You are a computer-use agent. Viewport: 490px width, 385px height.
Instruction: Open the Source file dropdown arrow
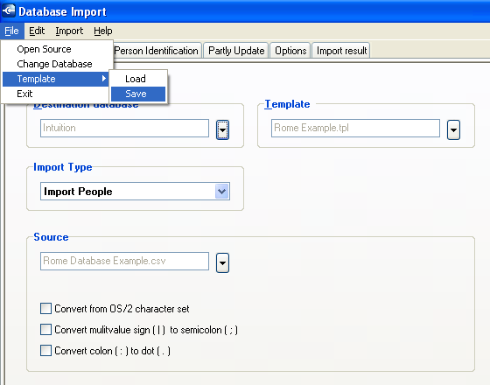point(222,262)
